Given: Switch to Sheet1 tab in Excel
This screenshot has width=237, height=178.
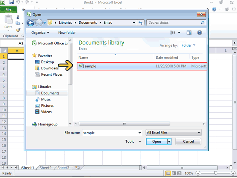Looking at the screenshot, I should coord(28,168).
